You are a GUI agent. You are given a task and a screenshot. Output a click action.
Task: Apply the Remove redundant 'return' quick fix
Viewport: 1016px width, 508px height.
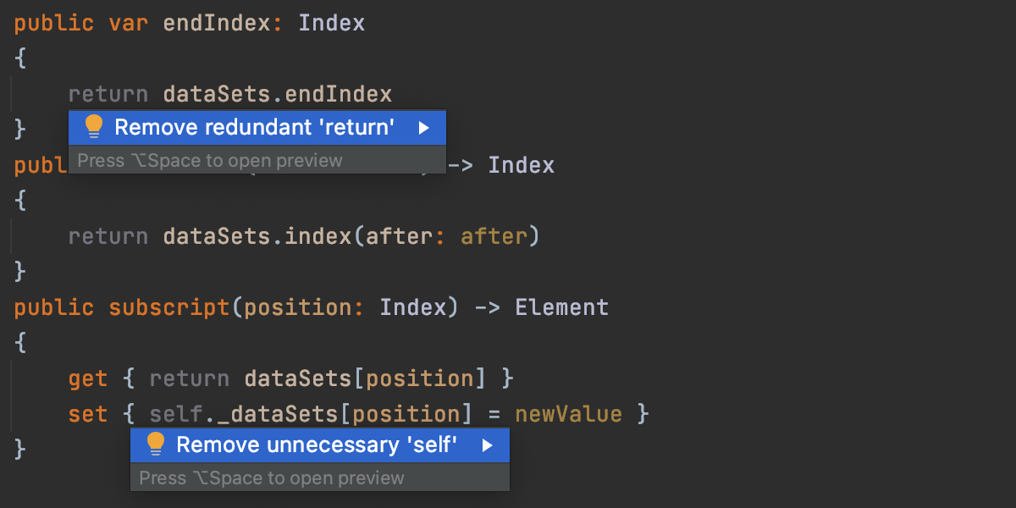point(254,128)
